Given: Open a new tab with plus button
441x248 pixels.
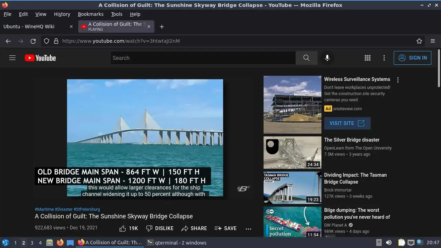Looking at the screenshot, I should coord(162,27).
